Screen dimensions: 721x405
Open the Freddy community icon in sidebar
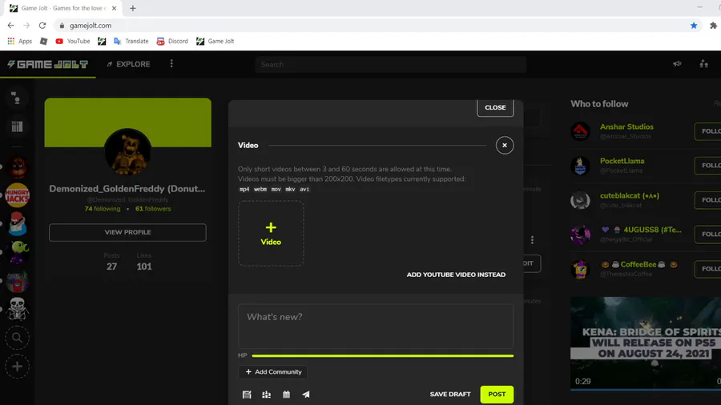[x=17, y=167]
